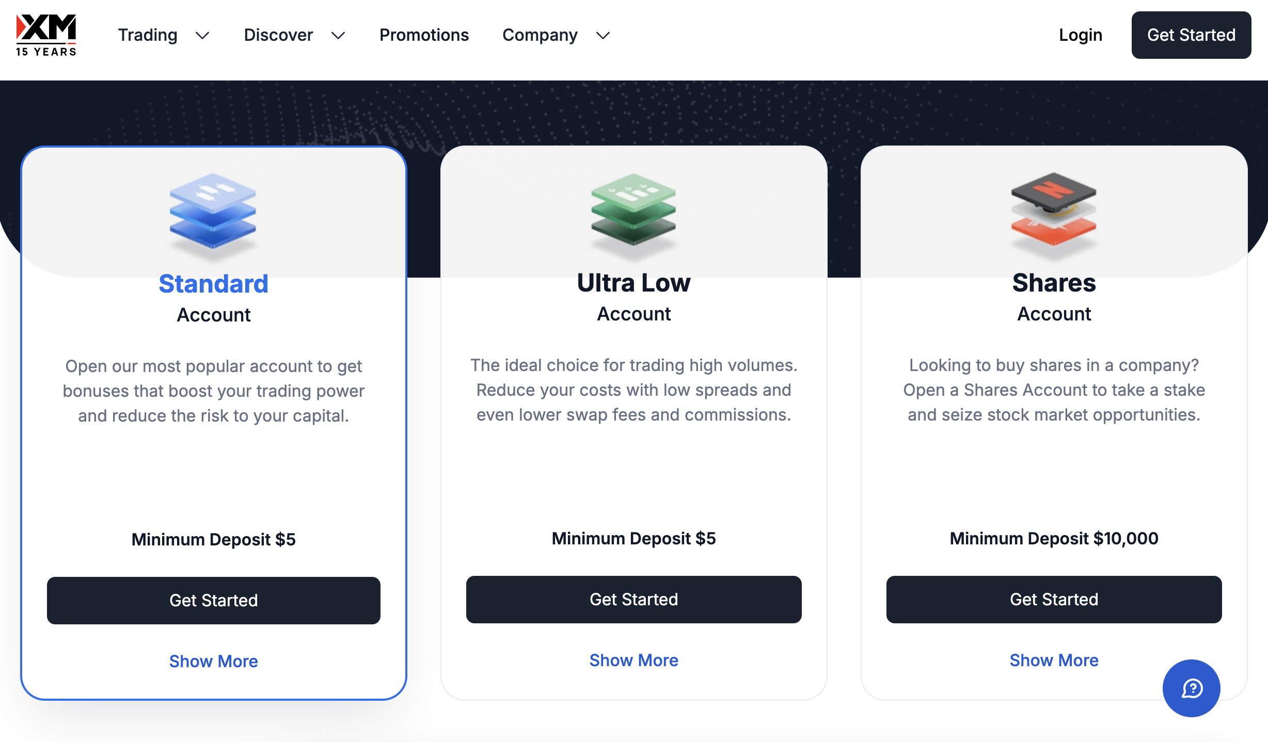Click the XM 15 Years logo
1268x742 pixels.
click(46, 35)
